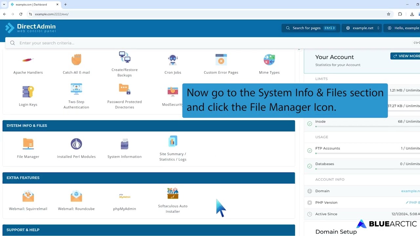Open the File Manager icon
420x236 pixels.
(28, 144)
